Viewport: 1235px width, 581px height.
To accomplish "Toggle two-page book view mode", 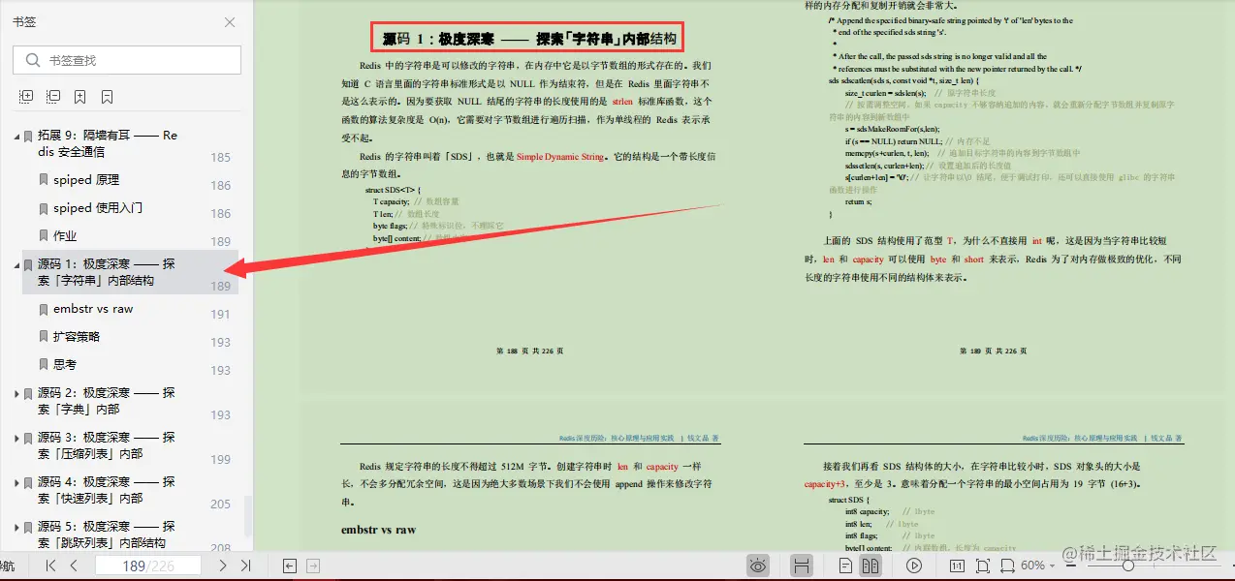I will pyautogui.click(x=872, y=565).
